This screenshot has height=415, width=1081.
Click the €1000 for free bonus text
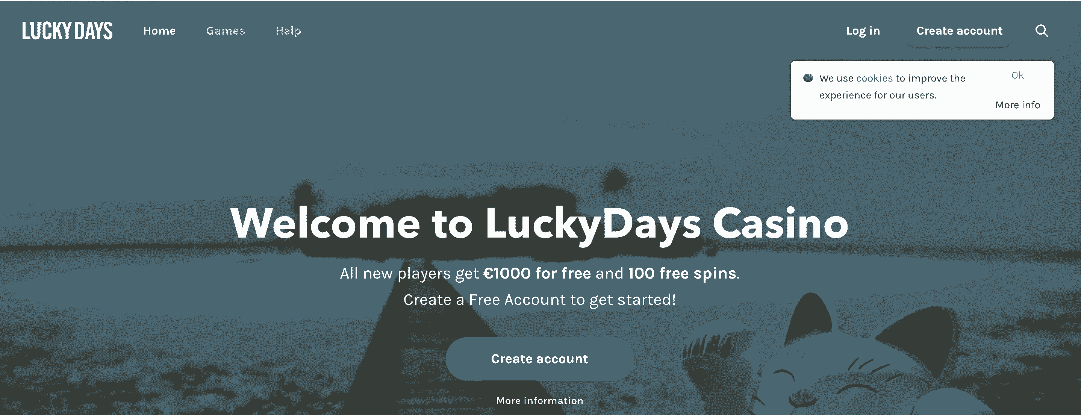coord(537,274)
